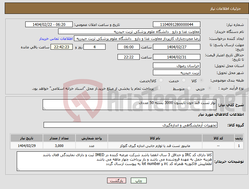This screenshot has width=249, height=189.
Task: Click the buyer notes textarea
Action: tap(115, 161)
